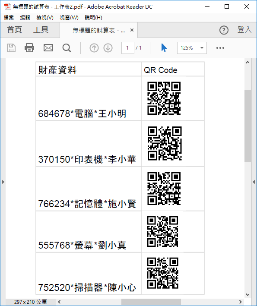Click the text 684678*電腦*王小明
Viewport: 257px width, 306px height.
tap(82, 114)
